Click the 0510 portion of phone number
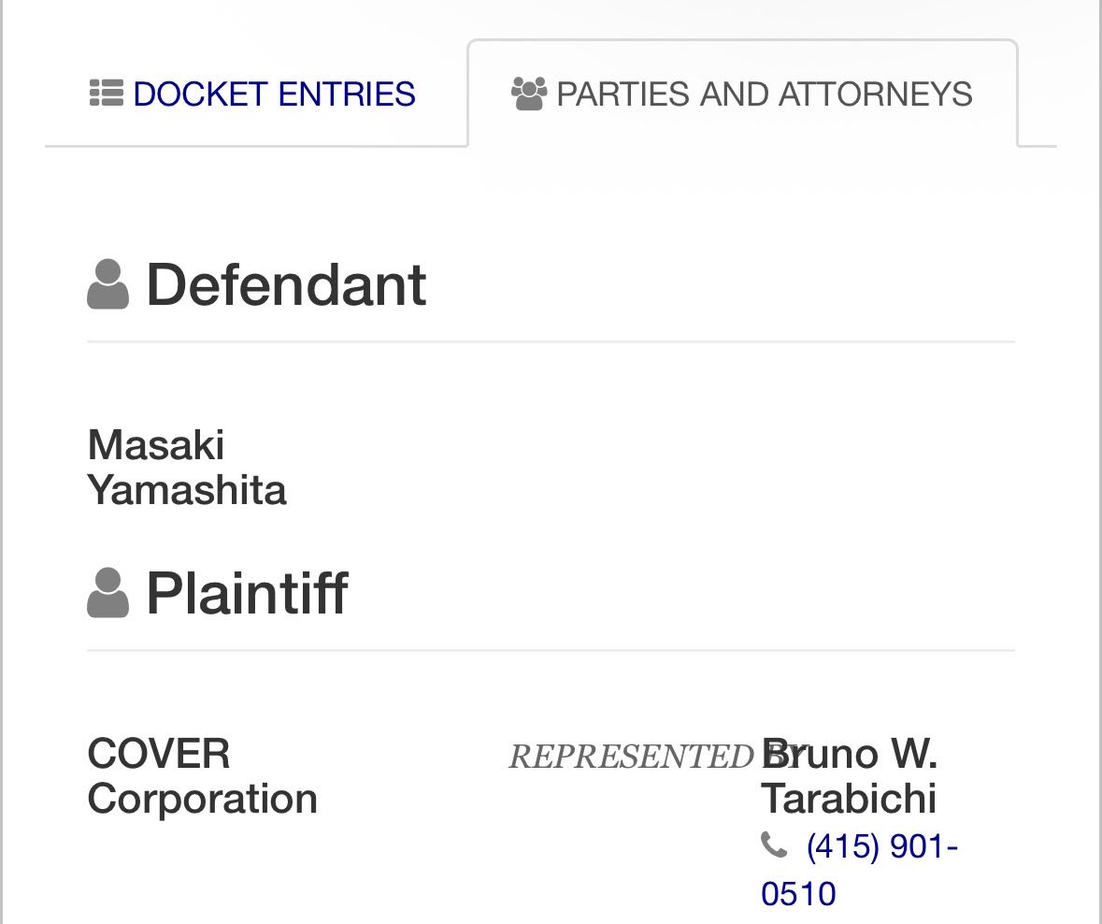Screen dimensions: 1102x924 798,894
